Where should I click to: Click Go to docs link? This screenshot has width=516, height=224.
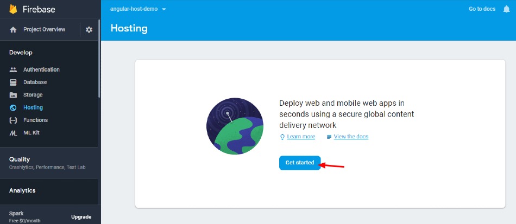[x=482, y=9]
